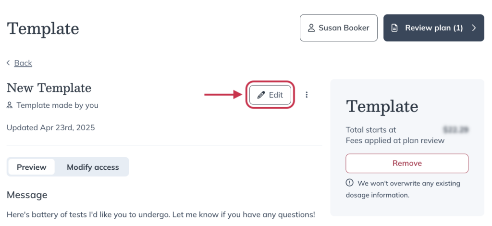This screenshot has height=226, width=492.
Task: Click the New Template title
Action: 49,88
